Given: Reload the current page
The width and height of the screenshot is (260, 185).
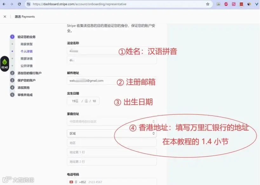Looking at the screenshot, I should pyautogui.click(x=20, y=4).
